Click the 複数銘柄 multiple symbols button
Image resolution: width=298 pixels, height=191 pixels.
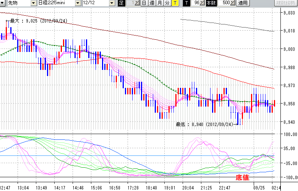tap(285, 3)
